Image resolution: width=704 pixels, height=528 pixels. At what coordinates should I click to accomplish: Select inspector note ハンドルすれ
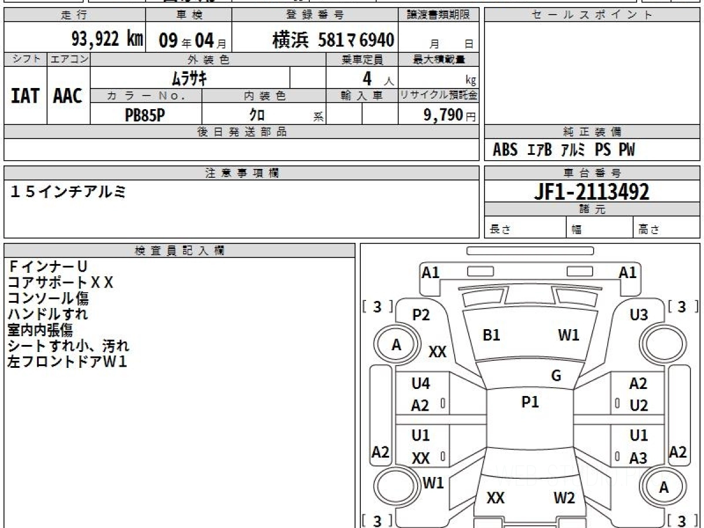pyautogui.click(x=48, y=314)
